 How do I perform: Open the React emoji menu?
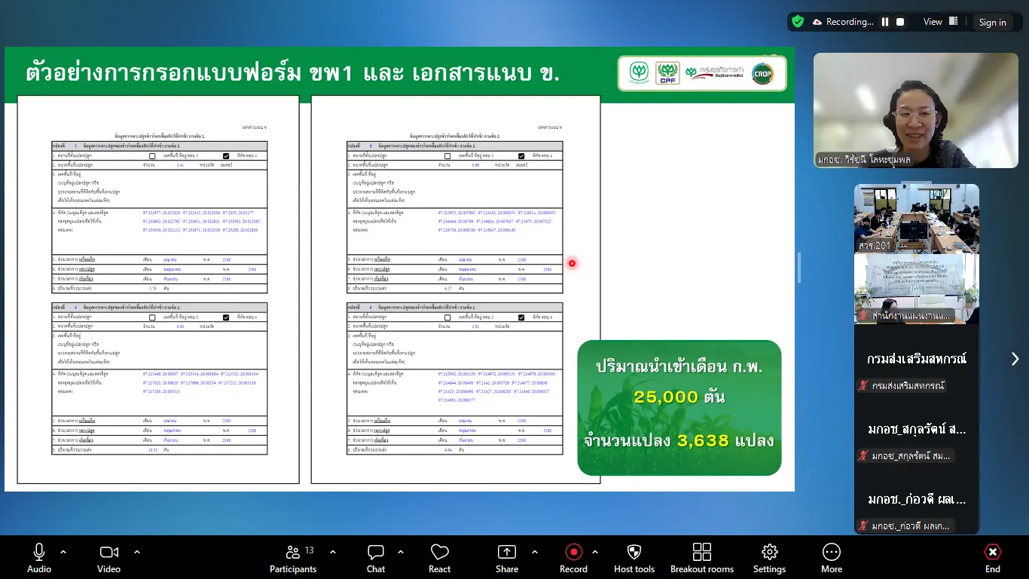pos(439,558)
